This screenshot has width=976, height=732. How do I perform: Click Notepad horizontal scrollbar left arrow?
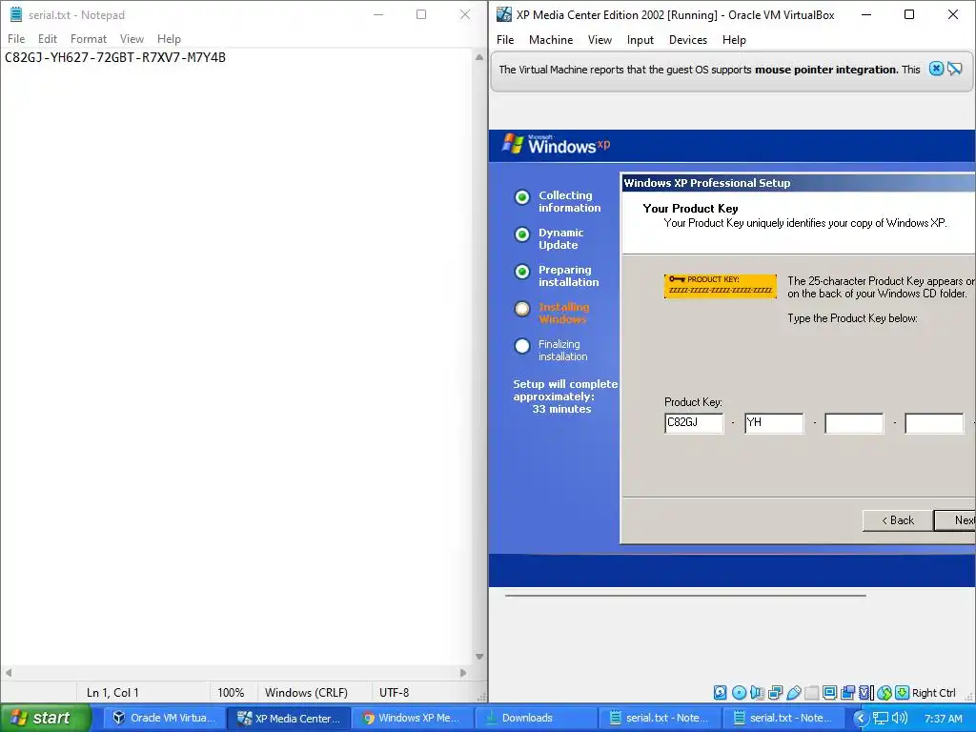click(x=8, y=672)
